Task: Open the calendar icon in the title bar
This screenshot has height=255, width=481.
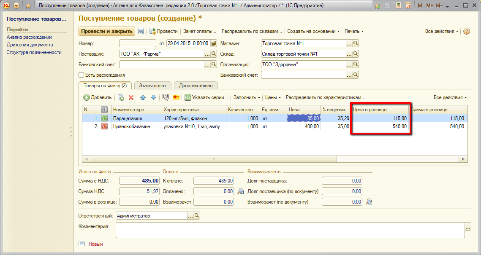Action: pyautogui.click(x=408, y=6)
